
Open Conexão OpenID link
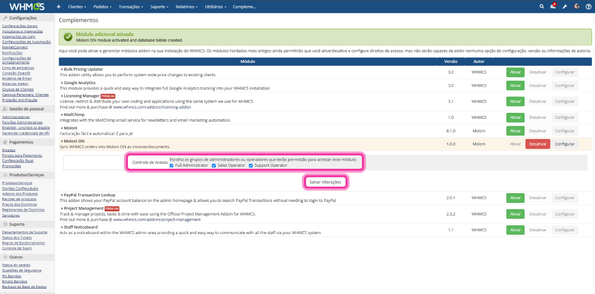pyautogui.click(x=16, y=73)
